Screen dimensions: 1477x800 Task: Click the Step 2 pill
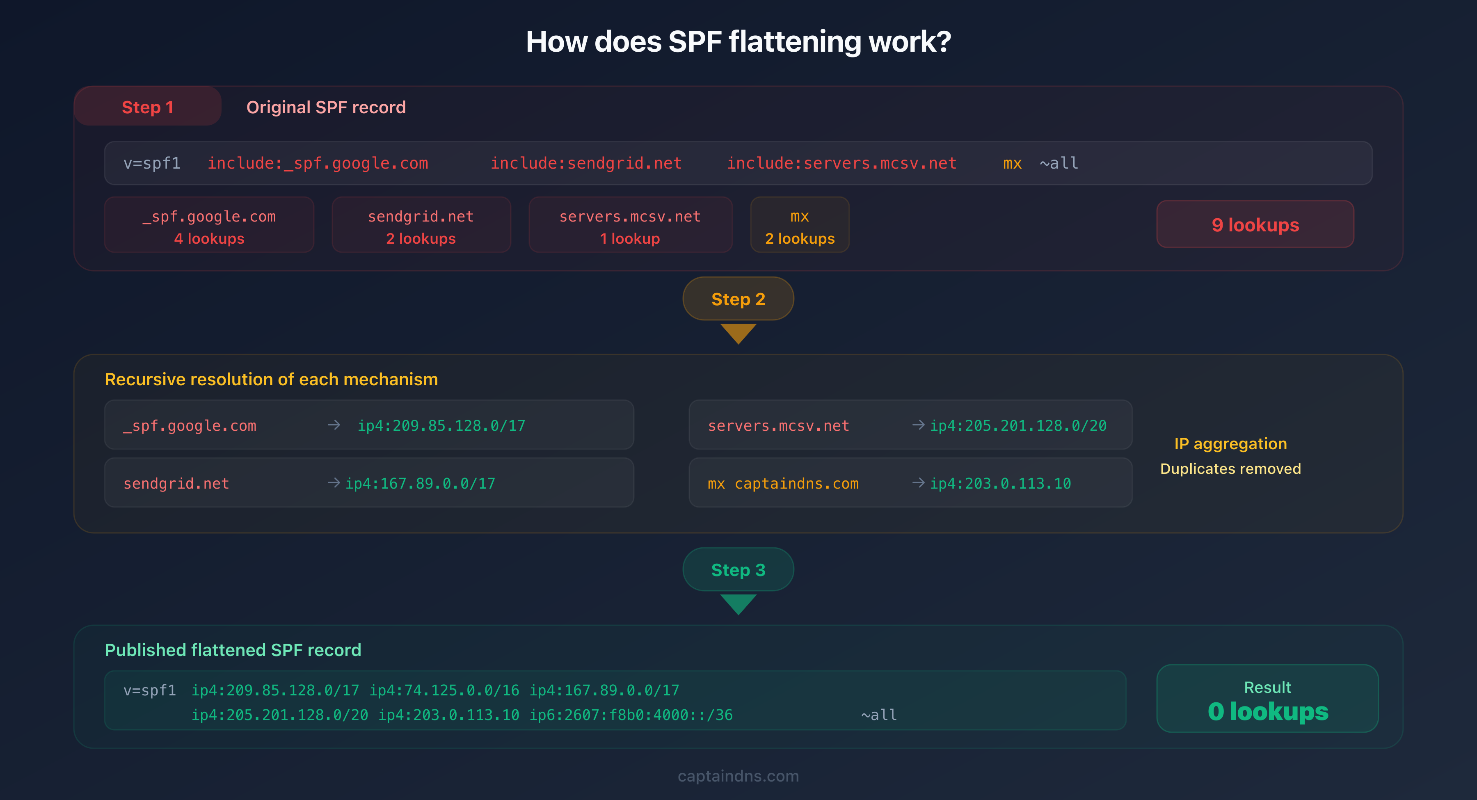(x=738, y=298)
